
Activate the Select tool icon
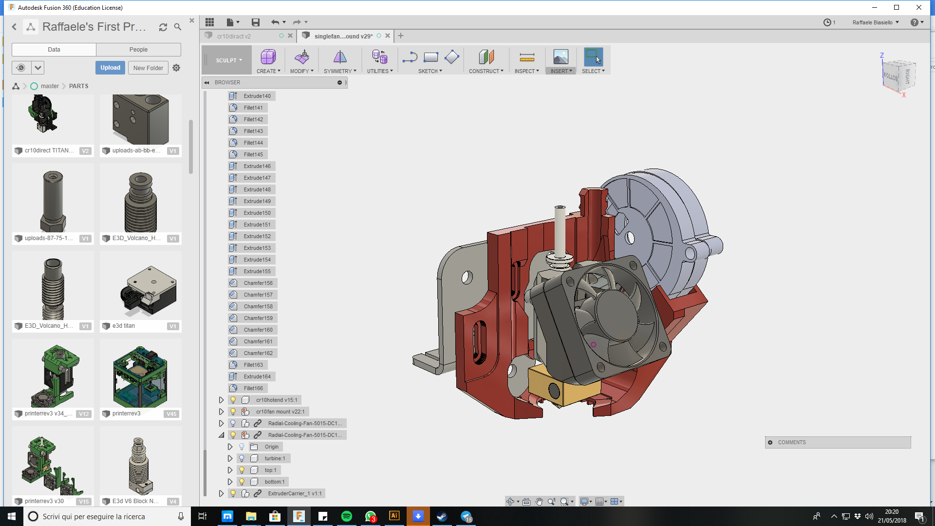(x=593, y=57)
